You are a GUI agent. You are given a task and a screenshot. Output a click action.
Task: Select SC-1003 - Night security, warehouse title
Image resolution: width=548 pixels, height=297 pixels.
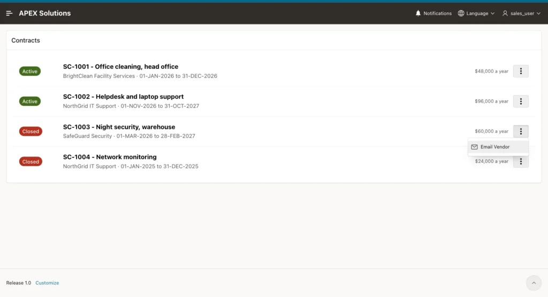[119, 127]
